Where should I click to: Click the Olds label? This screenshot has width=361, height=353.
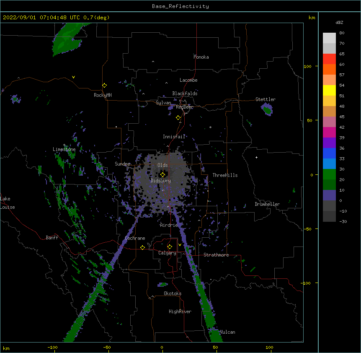[x=162, y=165]
